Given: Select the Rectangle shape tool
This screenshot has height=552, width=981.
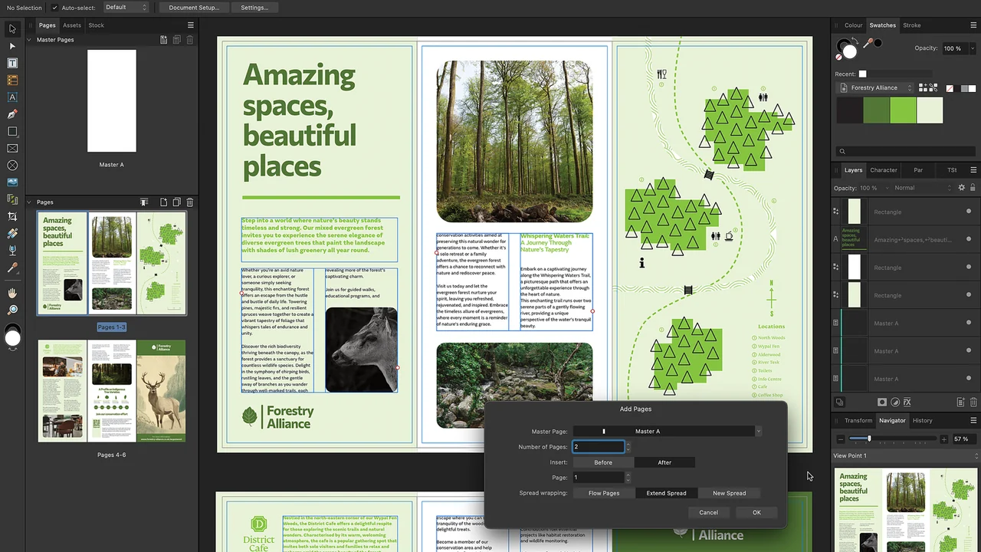Looking at the screenshot, I should coord(12,131).
